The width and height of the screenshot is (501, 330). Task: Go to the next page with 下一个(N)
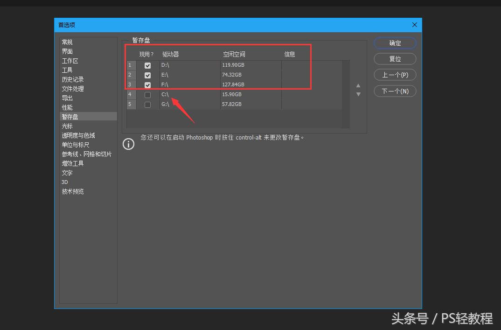point(395,91)
